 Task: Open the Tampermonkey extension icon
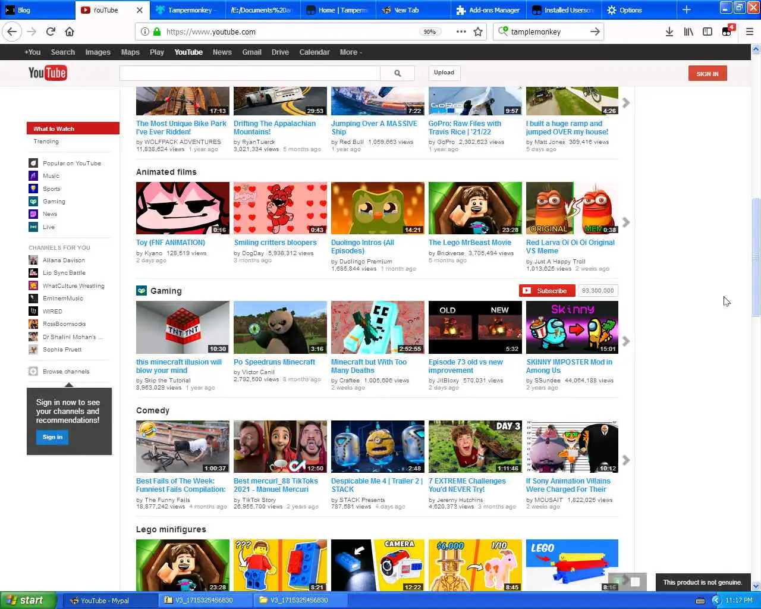(727, 32)
